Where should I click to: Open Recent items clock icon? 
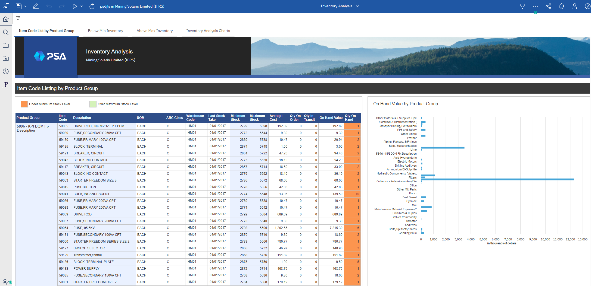pos(6,71)
